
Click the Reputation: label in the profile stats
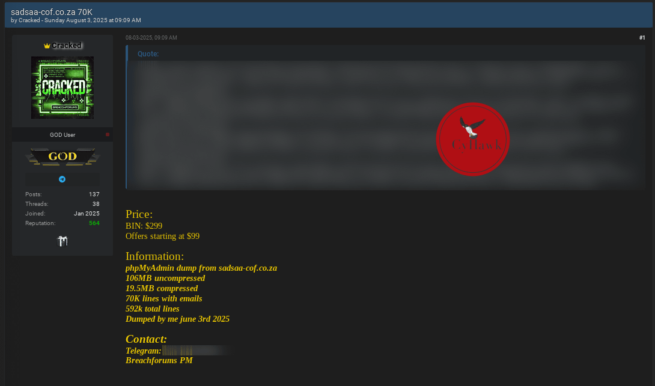pyautogui.click(x=40, y=223)
